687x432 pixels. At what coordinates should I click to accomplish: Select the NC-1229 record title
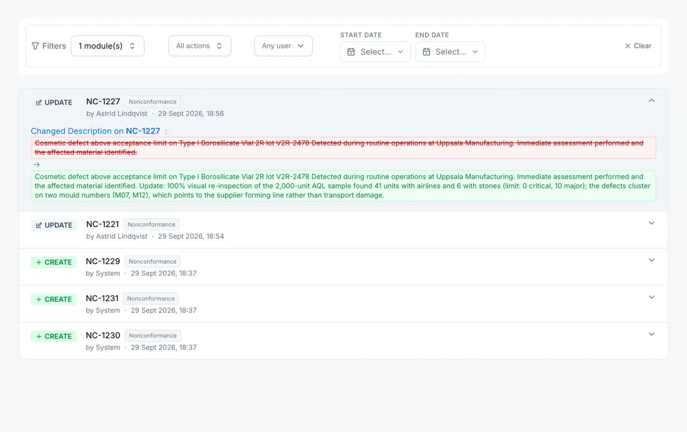[x=103, y=262]
